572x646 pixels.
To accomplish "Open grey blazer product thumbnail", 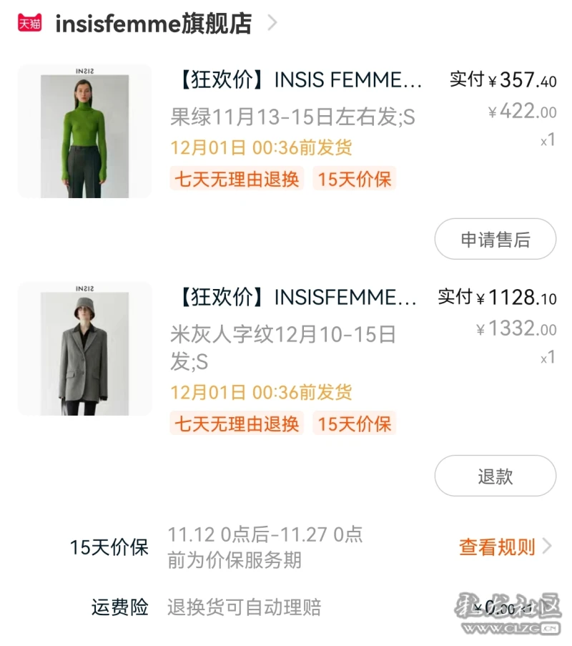I will pos(85,349).
